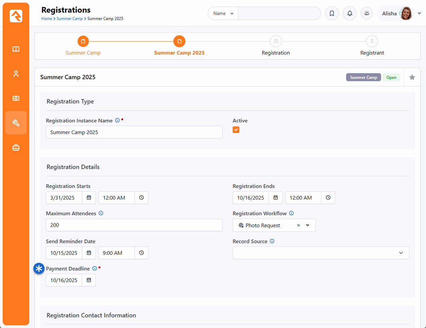Click Registration Ends clock icon

pos(328,198)
